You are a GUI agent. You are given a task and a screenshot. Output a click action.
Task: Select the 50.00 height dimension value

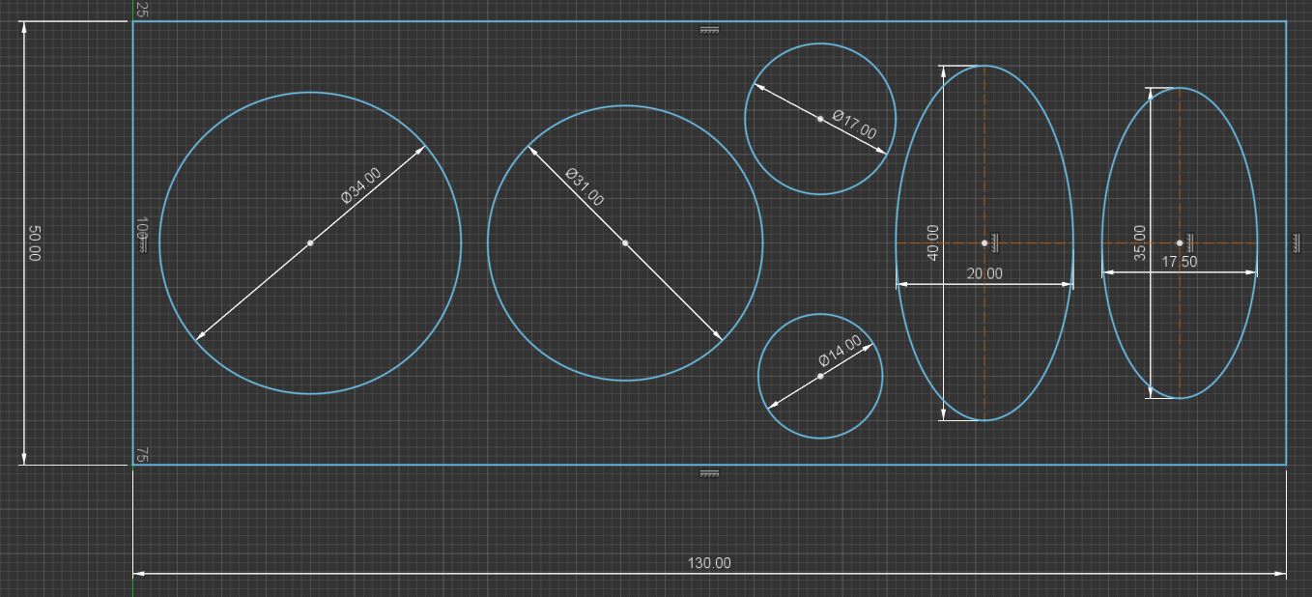click(x=36, y=242)
